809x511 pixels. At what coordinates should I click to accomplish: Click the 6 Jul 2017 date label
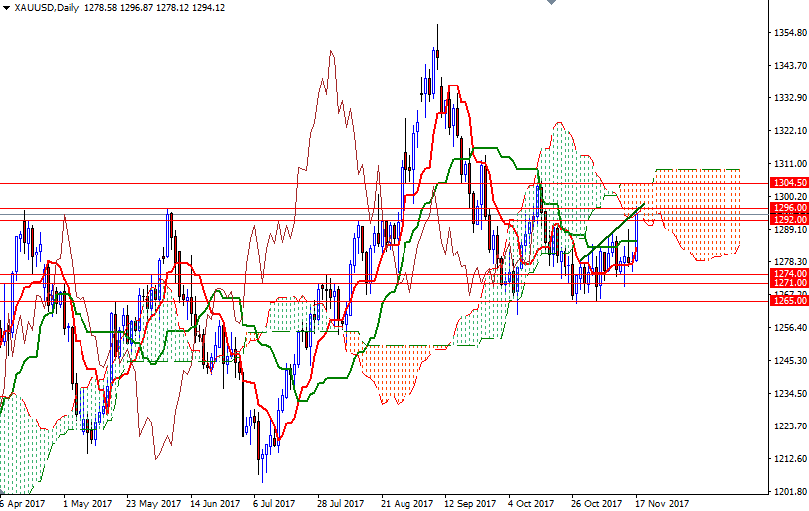273,503
